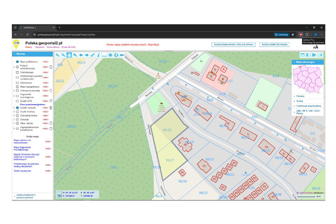The width and height of the screenshot is (336, 224).
Task: Click the globe icon in map toolbar
Action: click(116, 55)
